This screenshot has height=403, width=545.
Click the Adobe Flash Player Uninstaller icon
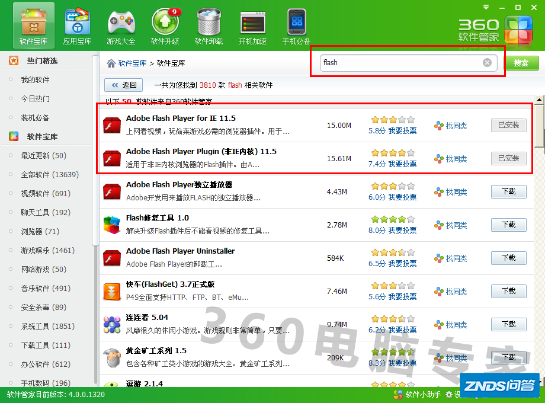coord(112,258)
